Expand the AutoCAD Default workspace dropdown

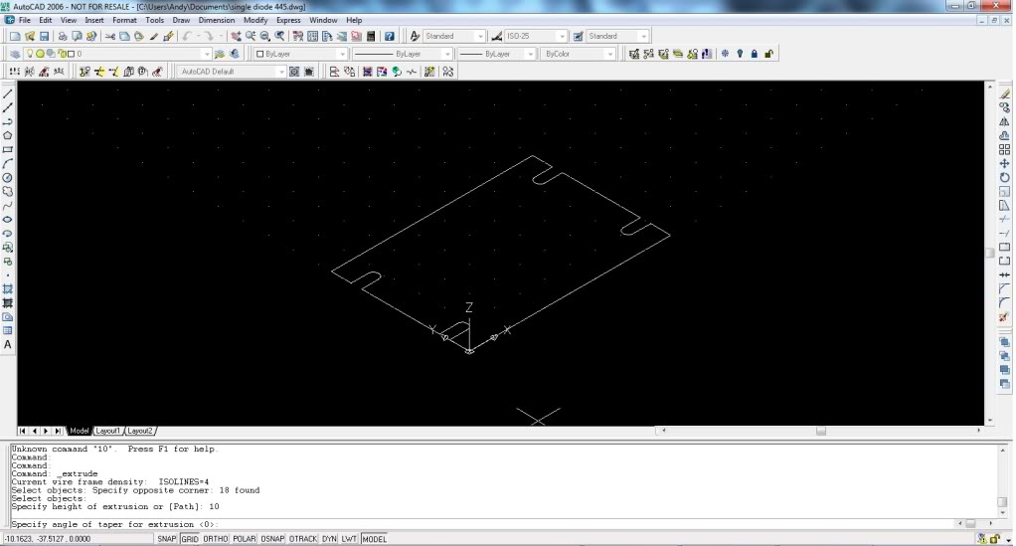coord(281,72)
